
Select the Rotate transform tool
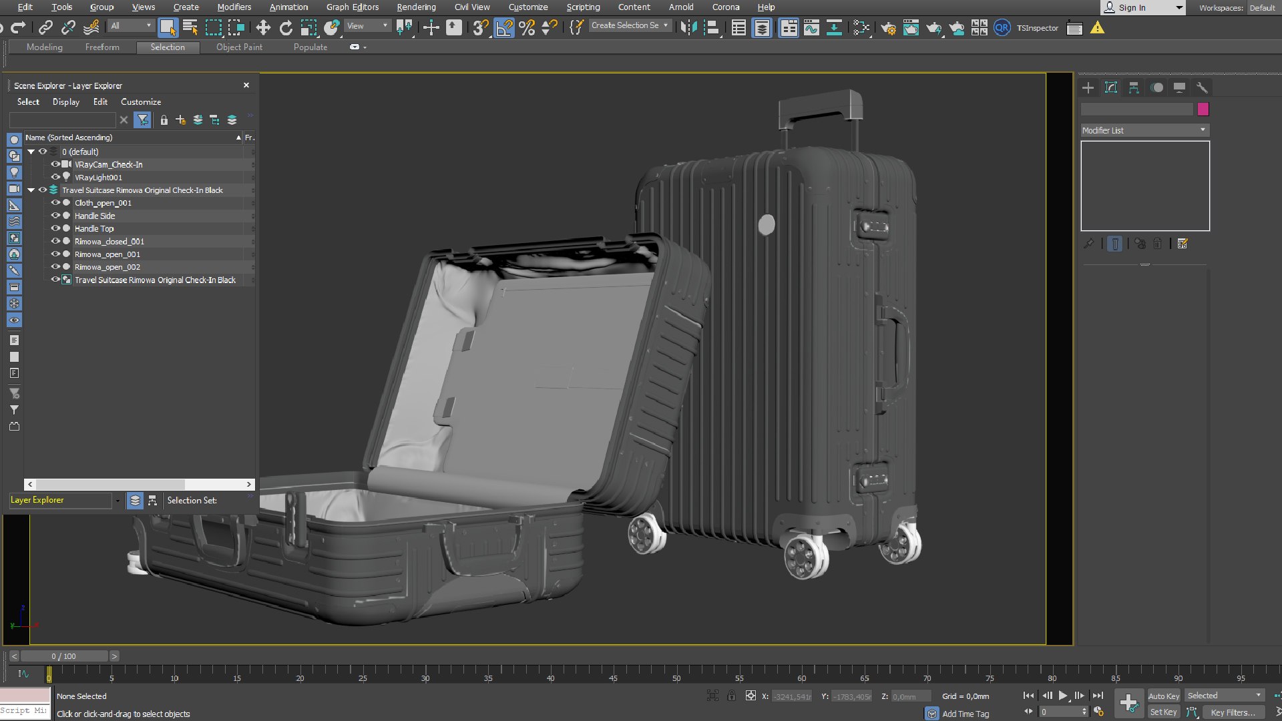[286, 27]
